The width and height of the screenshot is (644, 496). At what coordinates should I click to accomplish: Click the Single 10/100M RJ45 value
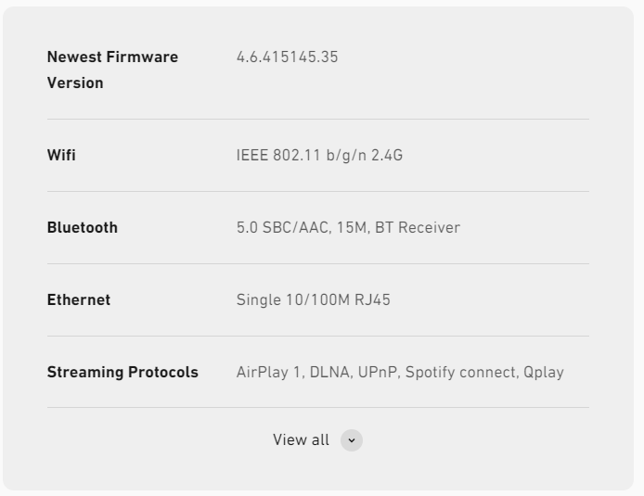click(x=314, y=299)
